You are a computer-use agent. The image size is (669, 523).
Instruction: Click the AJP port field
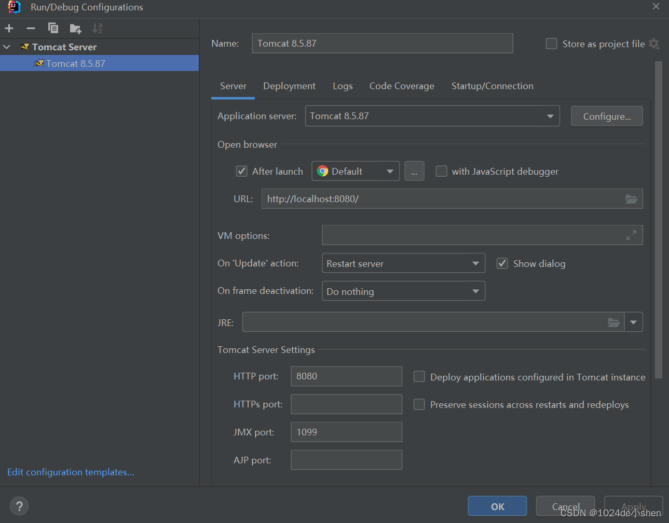346,460
